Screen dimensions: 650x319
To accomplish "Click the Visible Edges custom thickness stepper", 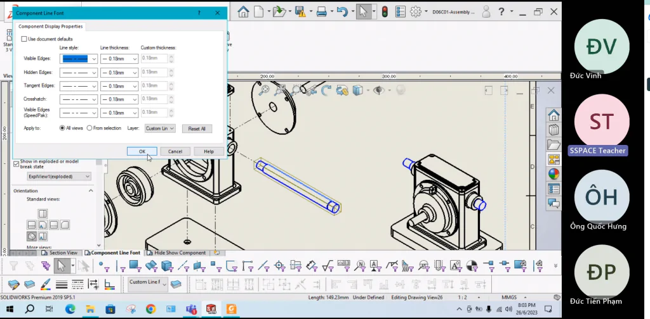I will 171,58.
